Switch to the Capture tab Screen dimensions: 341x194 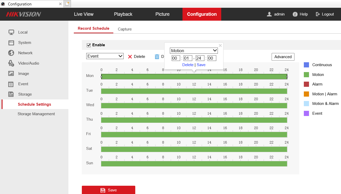click(x=125, y=29)
